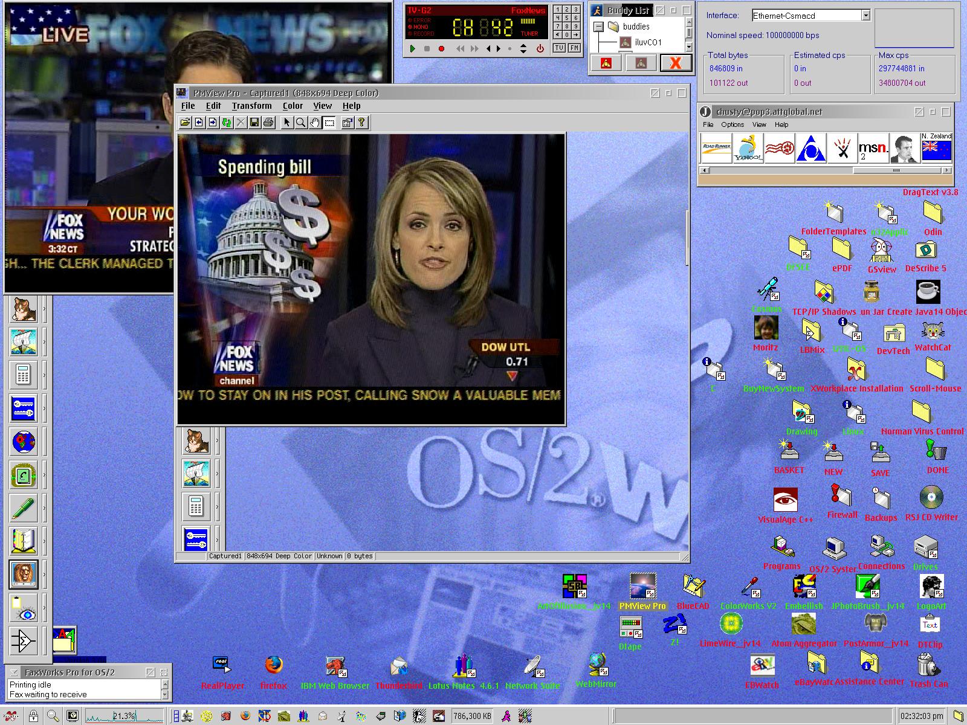Open the LimeWire desktop icon
This screenshot has height=725, width=967.
(x=731, y=624)
